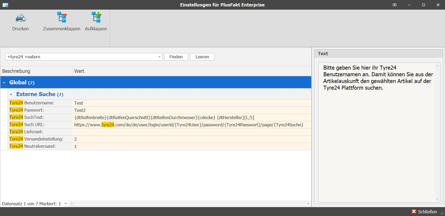Click the Drucken printer icon
Viewport: 445px width, 216px height.
pyautogui.click(x=20, y=18)
